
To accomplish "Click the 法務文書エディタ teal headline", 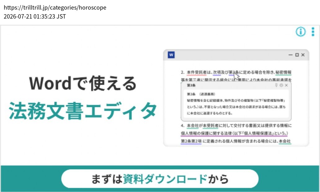I will point(83,111).
